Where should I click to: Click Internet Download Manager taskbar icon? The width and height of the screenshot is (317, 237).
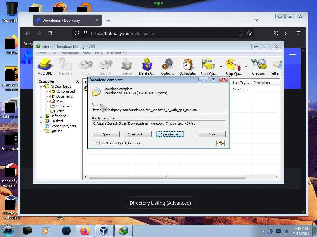(x=123, y=231)
